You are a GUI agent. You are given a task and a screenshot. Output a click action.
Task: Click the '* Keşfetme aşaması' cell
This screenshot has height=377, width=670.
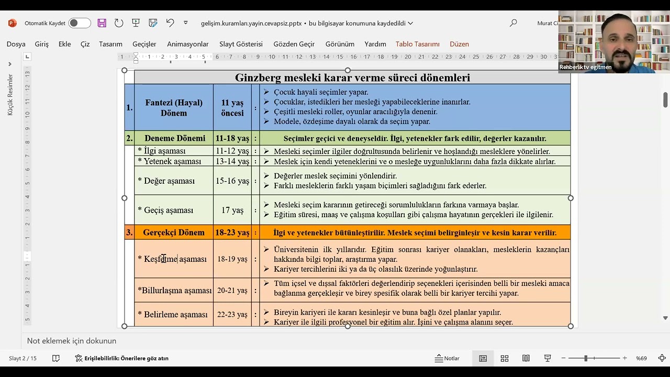pyautogui.click(x=174, y=259)
